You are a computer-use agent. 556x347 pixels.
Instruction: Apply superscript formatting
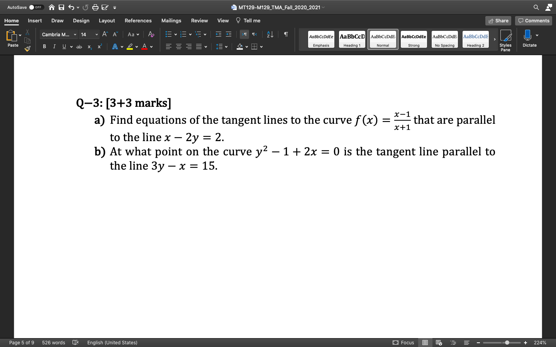pyautogui.click(x=100, y=47)
